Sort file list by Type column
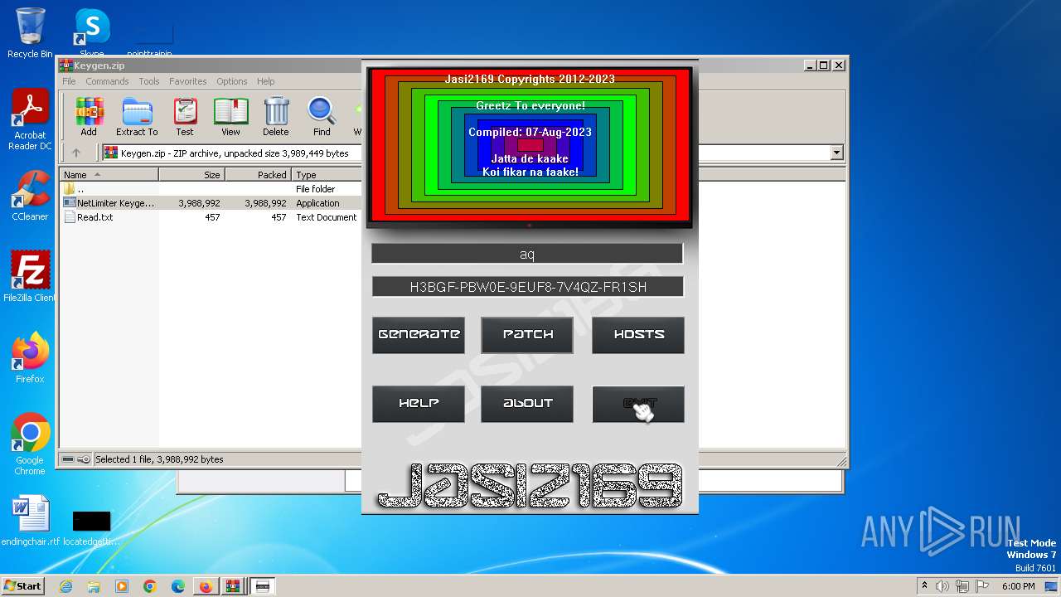Image resolution: width=1061 pixels, height=597 pixels. click(327, 175)
